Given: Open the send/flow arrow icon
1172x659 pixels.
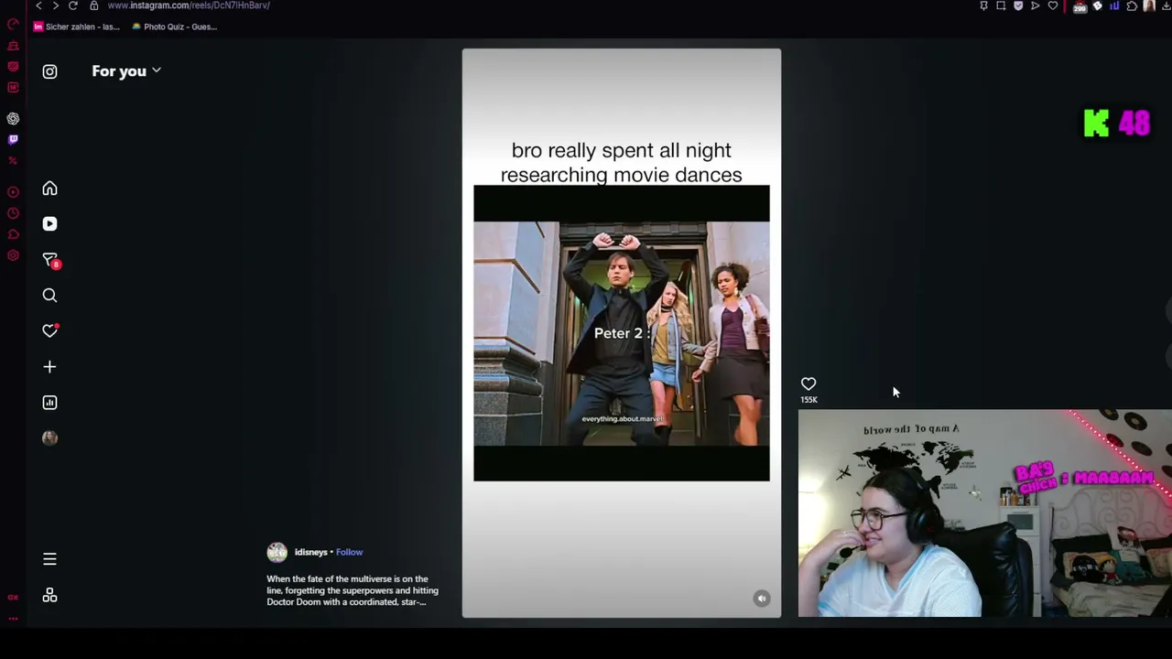Looking at the screenshot, I should coord(1036,5).
